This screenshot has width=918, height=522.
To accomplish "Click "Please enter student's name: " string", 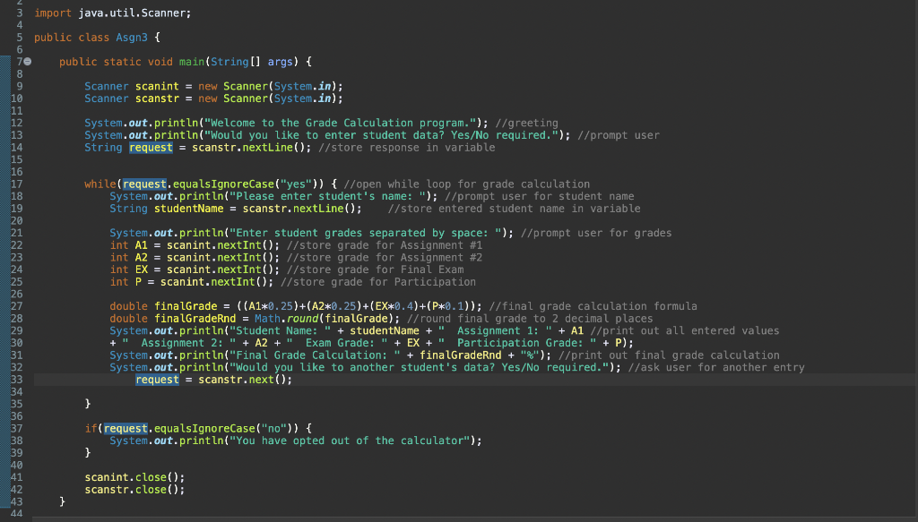I will click(327, 197).
